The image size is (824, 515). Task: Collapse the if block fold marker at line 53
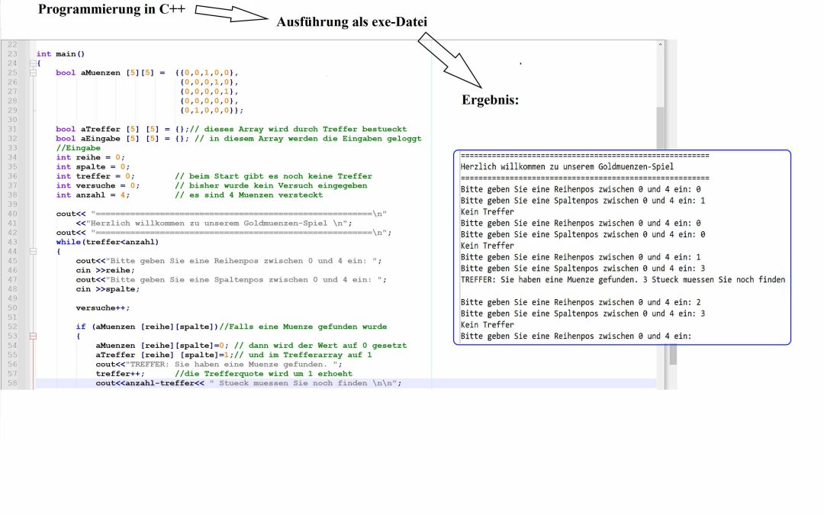33,336
